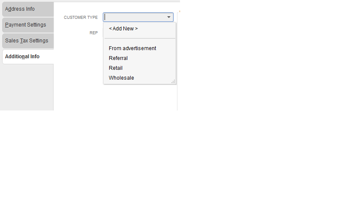The height and width of the screenshot is (197, 351).
Task: Collapse the Customer Type dropdown arrow
Action: pos(169,18)
